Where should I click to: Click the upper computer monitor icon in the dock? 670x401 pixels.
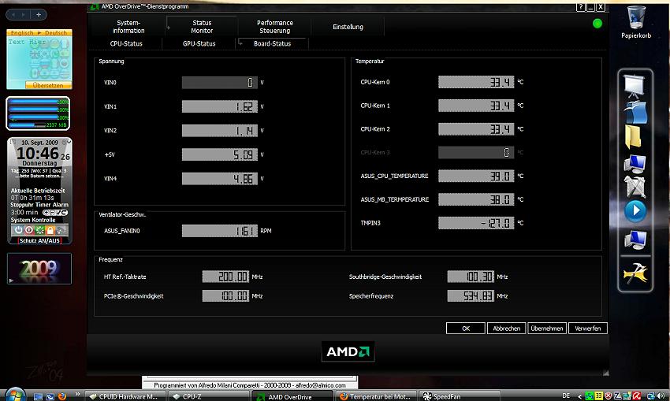[635, 164]
